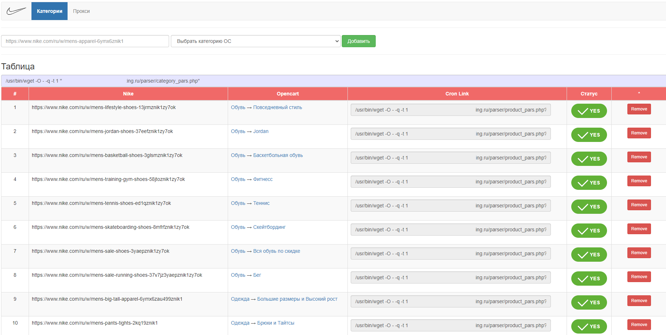The width and height of the screenshot is (666, 335).
Task: Focus the Nike category URL input field
Action: (85, 41)
